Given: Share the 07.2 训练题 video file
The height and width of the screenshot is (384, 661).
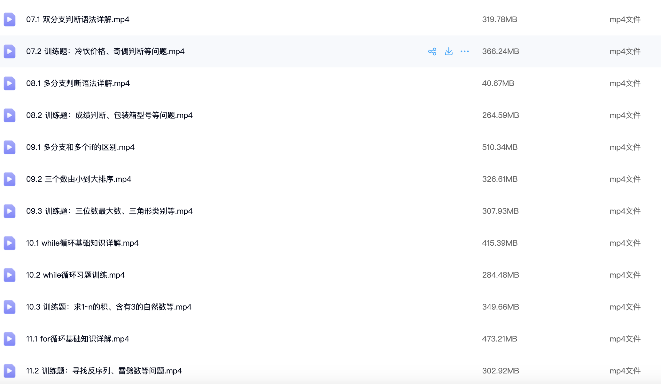Looking at the screenshot, I should pos(432,51).
